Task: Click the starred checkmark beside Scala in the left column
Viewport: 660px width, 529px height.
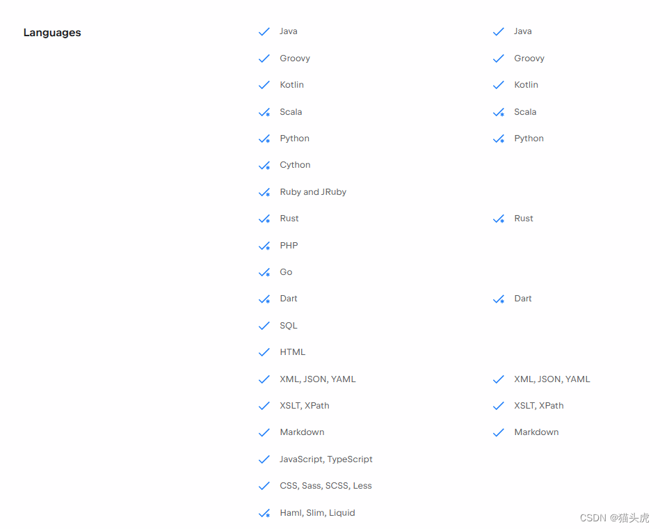Action: 264,113
